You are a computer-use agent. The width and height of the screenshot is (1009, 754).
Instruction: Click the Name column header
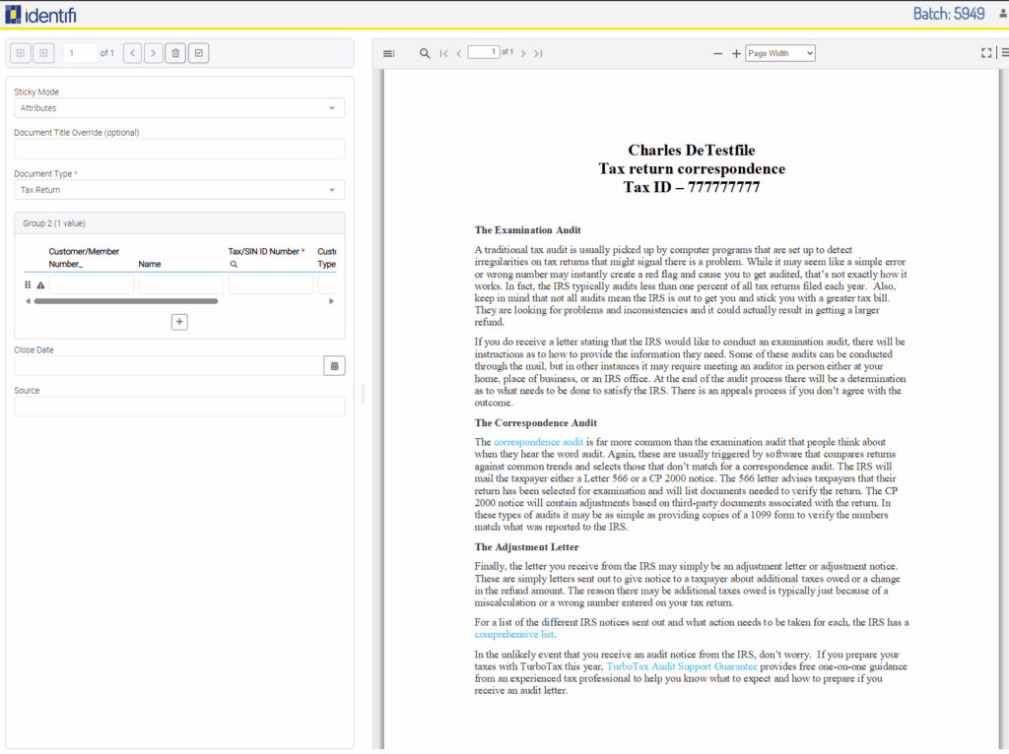(150, 264)
